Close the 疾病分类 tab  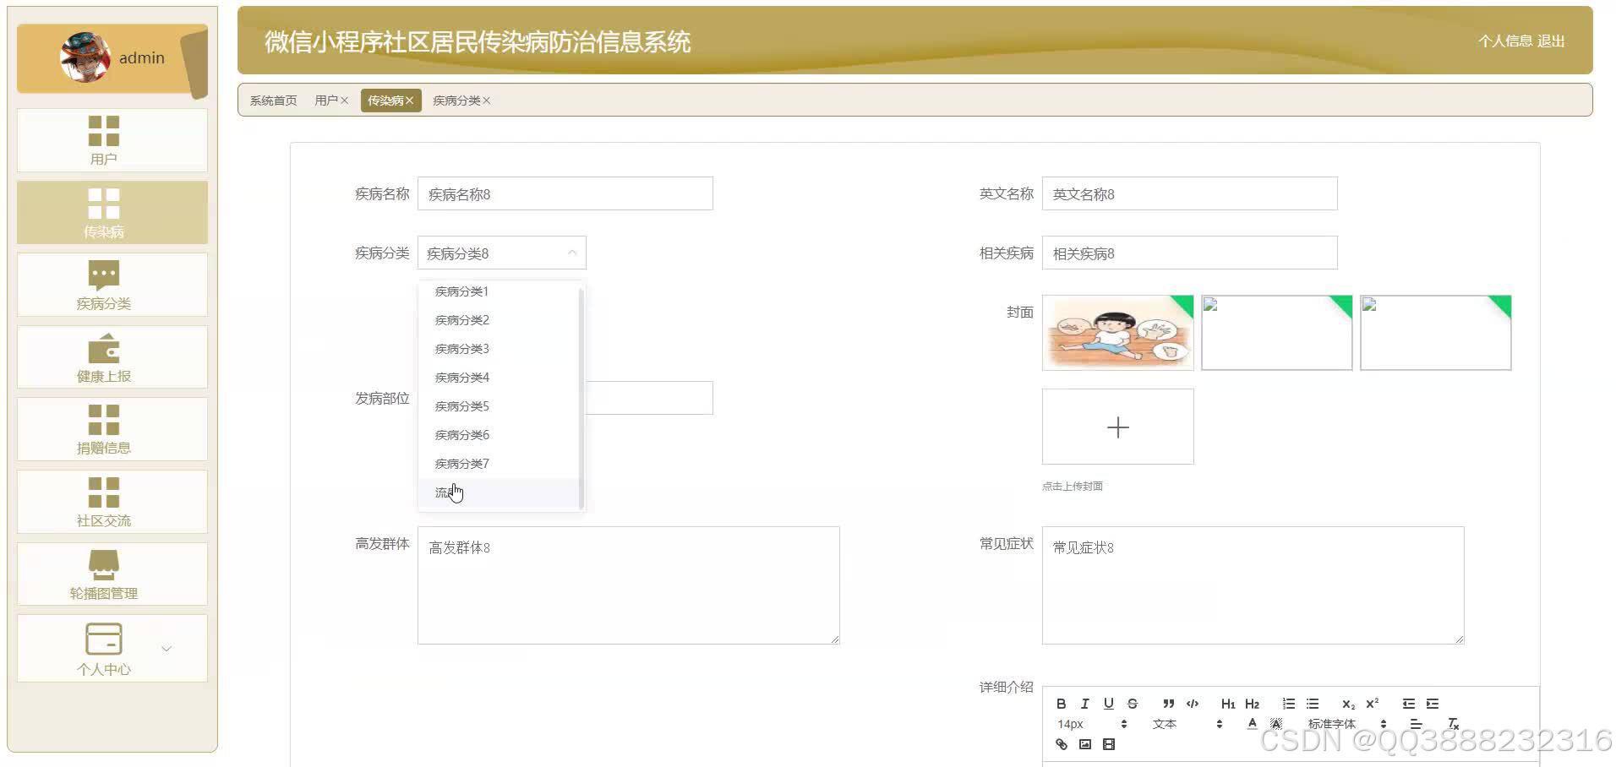tap(486, 101)
